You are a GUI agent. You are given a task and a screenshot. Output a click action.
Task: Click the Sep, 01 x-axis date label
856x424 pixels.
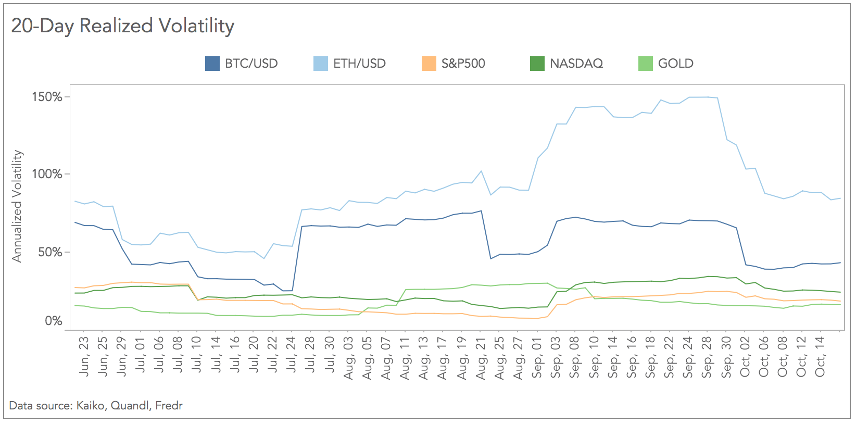click(537, 356)
